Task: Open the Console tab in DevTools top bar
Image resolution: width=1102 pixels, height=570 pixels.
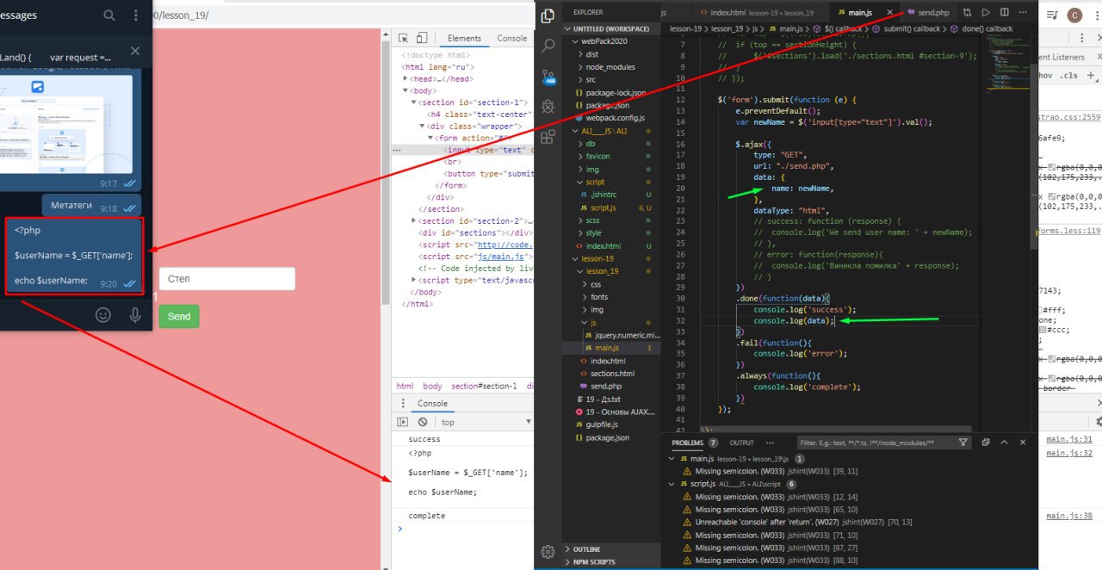Action: pos(511,39)
